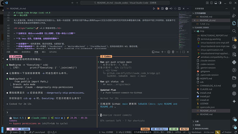Expand the 大纲 outline section
Image resolution: width=238 pixels, height=134 pixels.
211,121
